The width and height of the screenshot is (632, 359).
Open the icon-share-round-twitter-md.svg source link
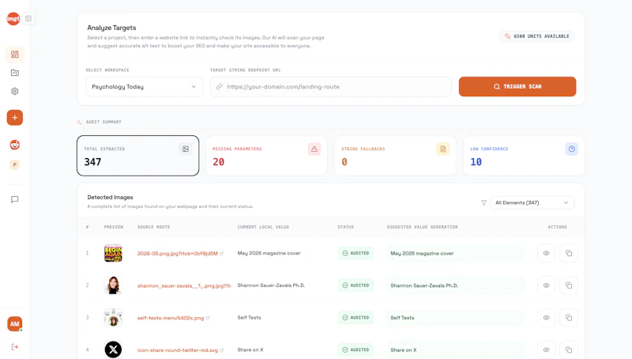pyautogui.click(x=177, y=350)
